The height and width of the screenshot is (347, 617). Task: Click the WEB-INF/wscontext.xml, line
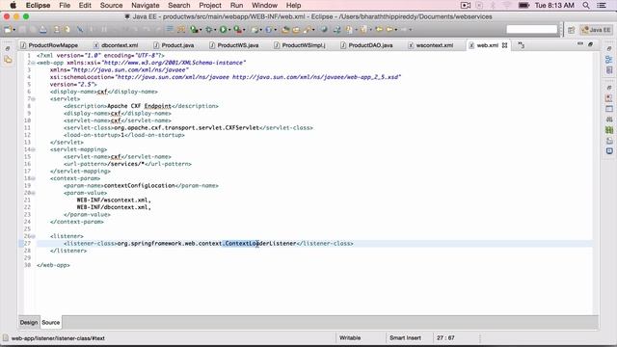pyautogui.click(x=114, y=200)
